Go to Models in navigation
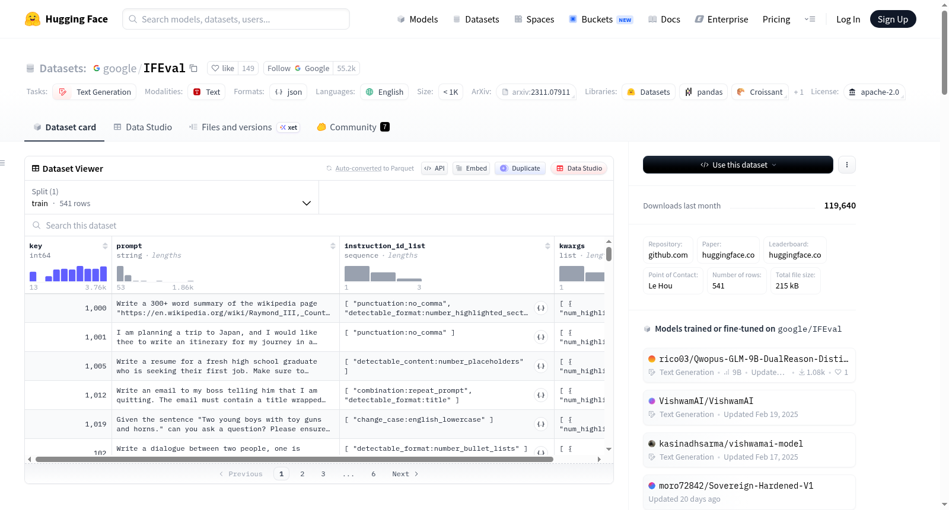 click(418, 19)
